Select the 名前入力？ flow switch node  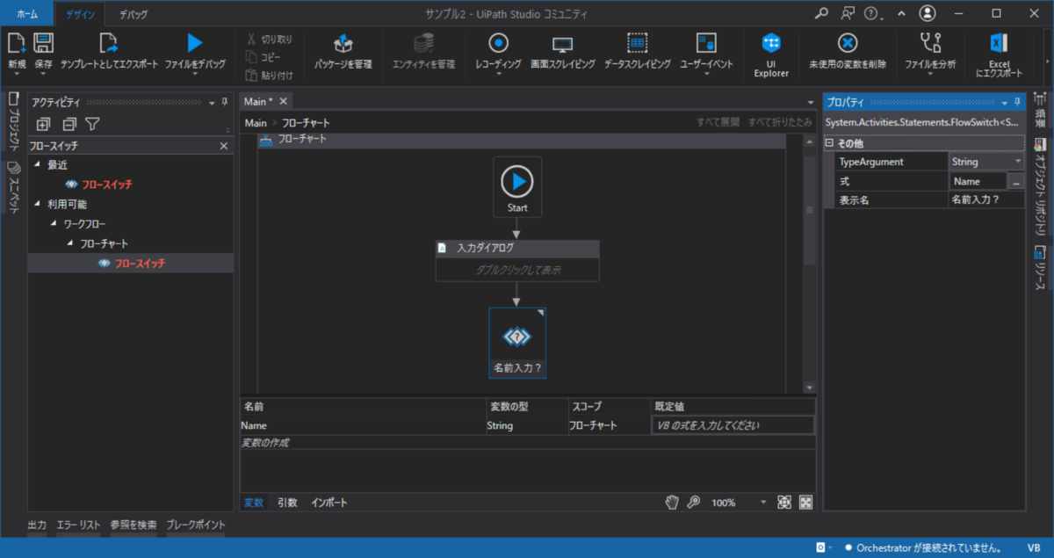pyautogui.click(x=517, y=343)
